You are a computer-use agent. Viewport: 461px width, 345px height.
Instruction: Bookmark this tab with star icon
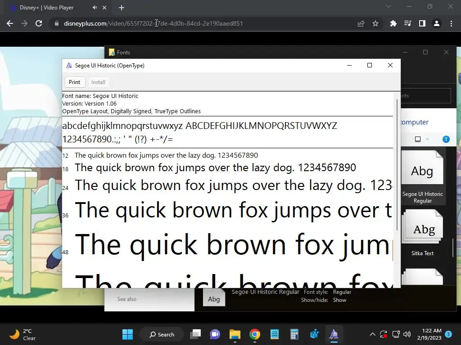coord(375,23)
